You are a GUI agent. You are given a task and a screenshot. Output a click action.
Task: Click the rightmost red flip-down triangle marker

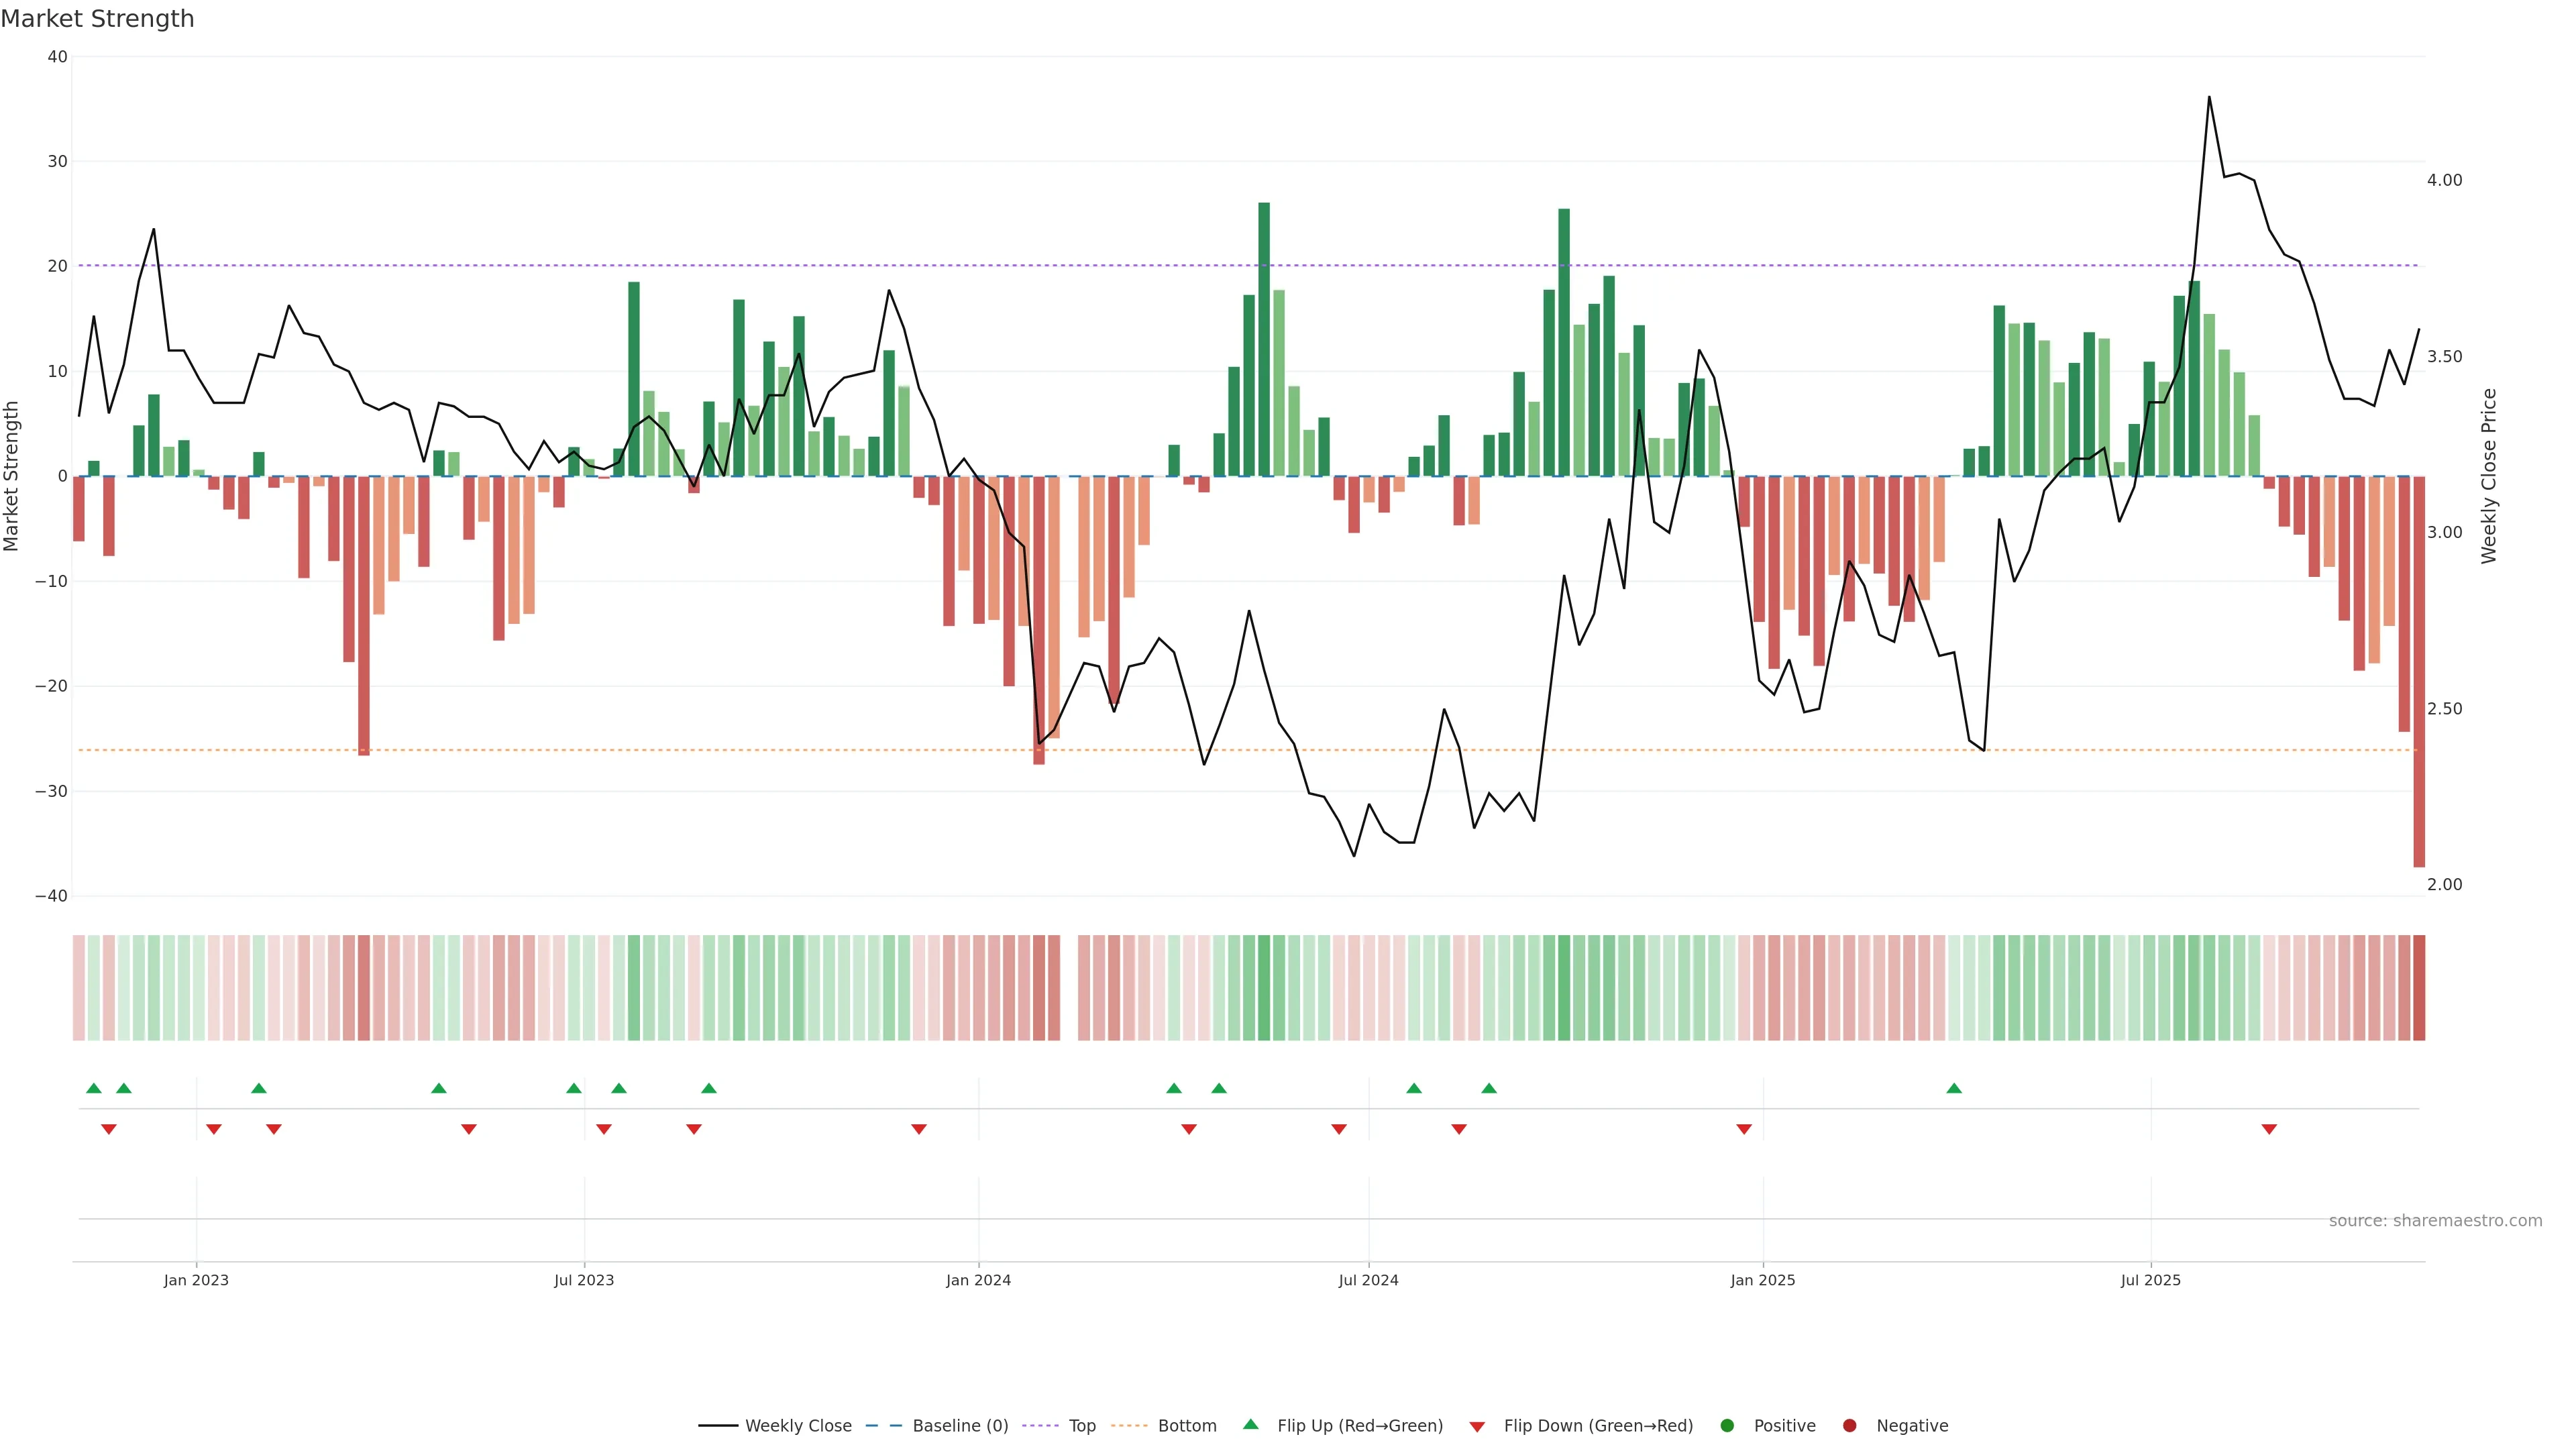(x=2269, y=1129)
